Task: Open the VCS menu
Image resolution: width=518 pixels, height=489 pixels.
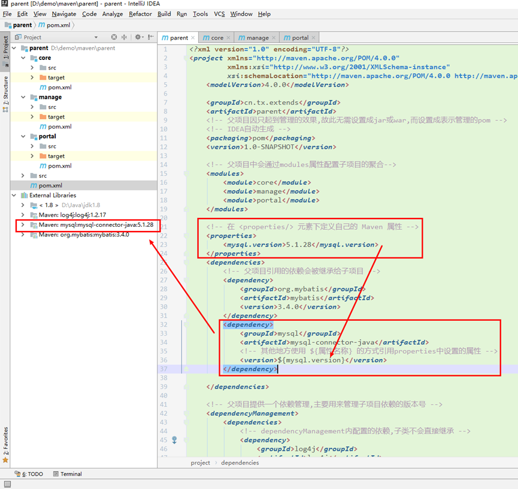Action: point(219,14)
